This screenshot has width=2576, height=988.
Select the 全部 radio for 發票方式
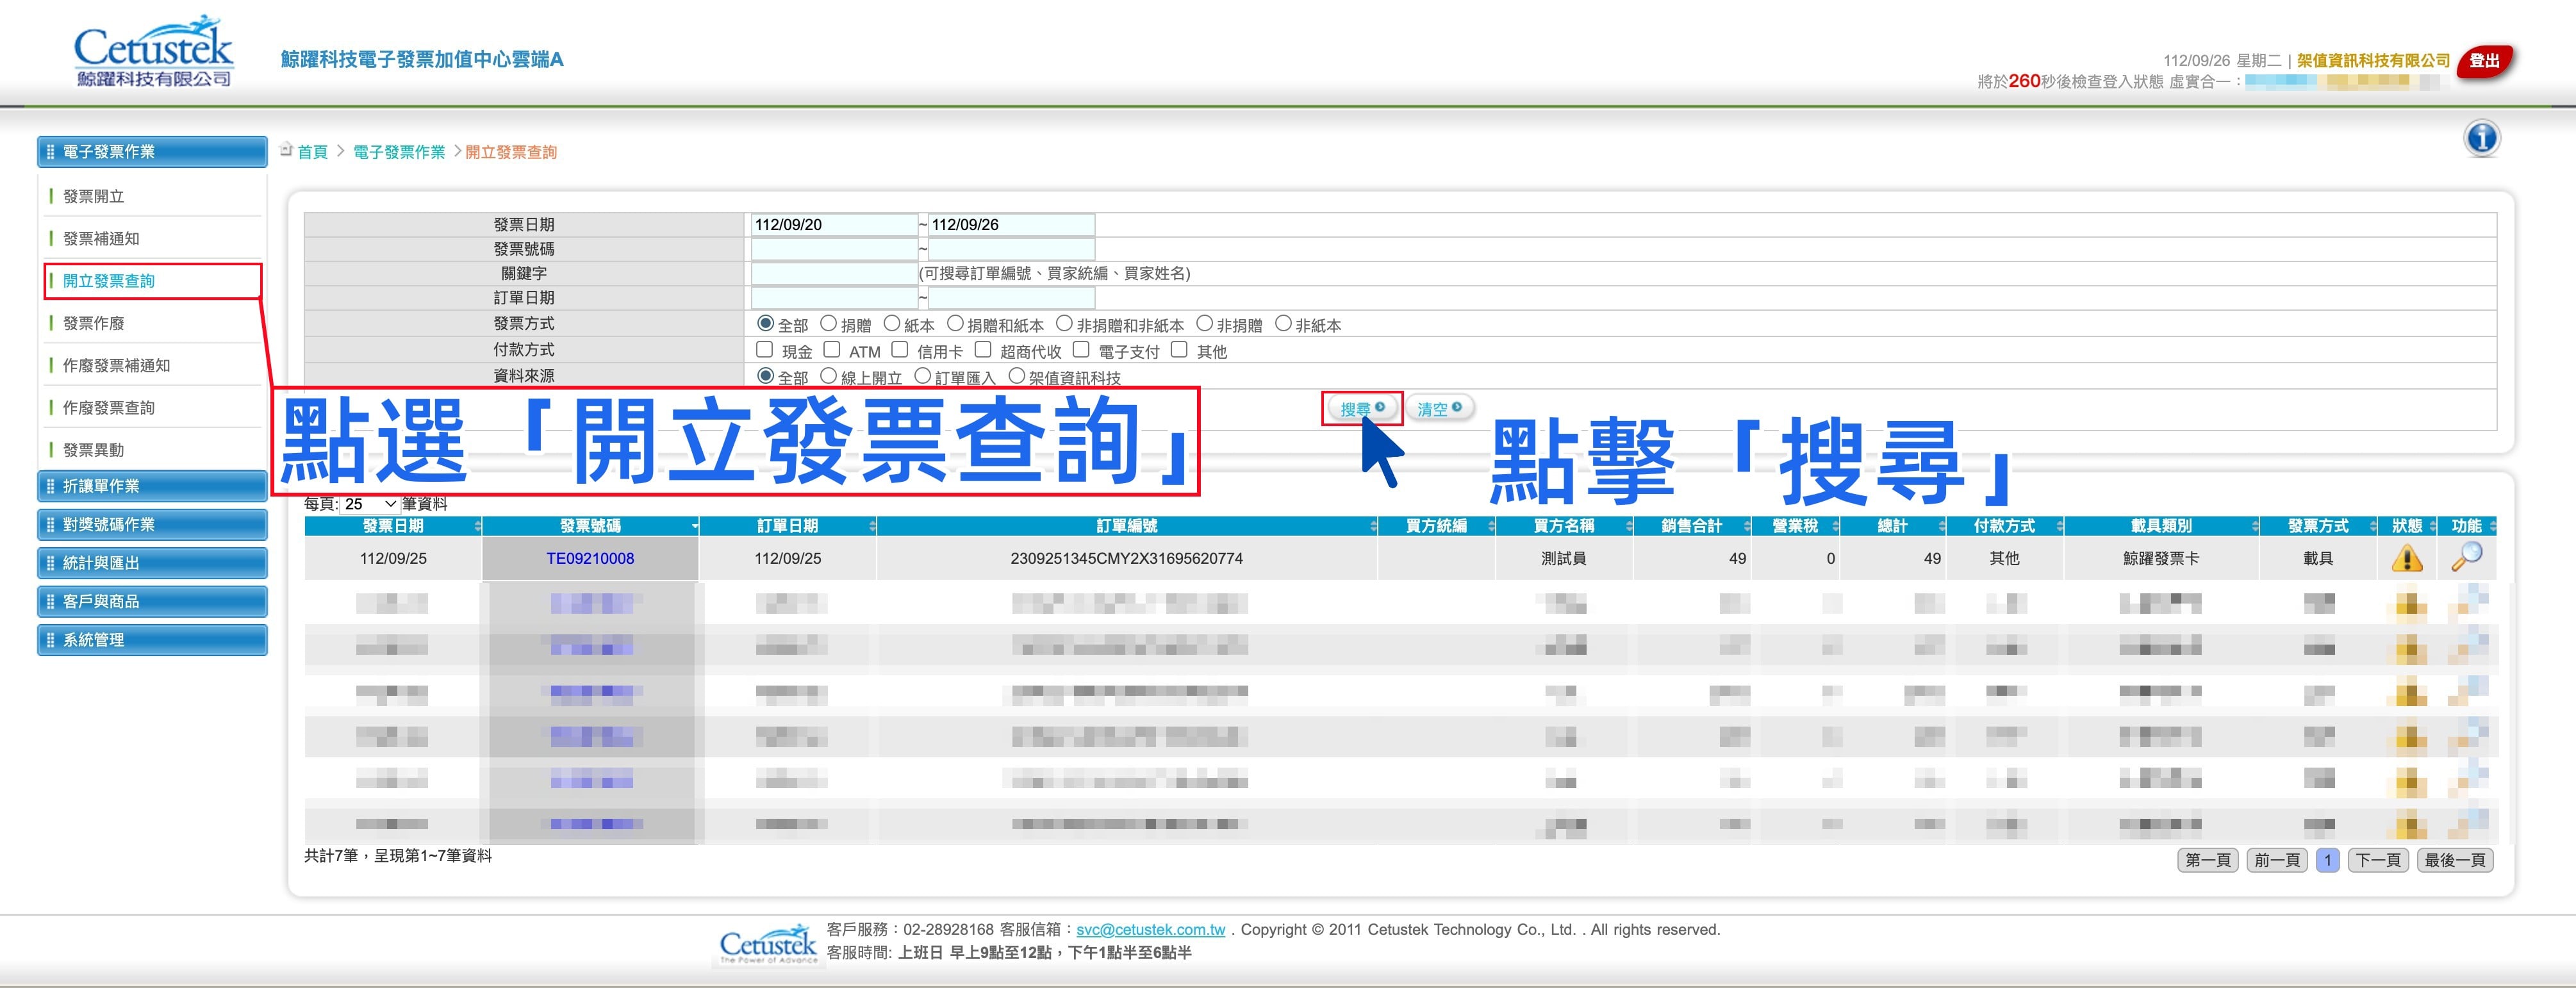pos(765,323)
